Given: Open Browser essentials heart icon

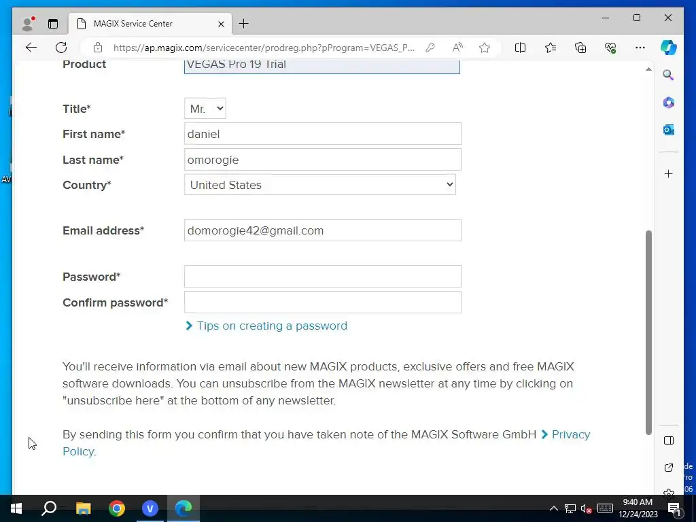Looking at the screenshot, I should (x=610, y=48).
